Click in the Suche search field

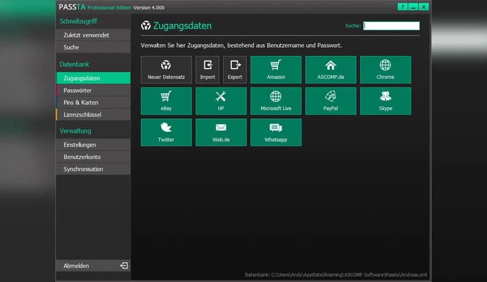[391, 26]
